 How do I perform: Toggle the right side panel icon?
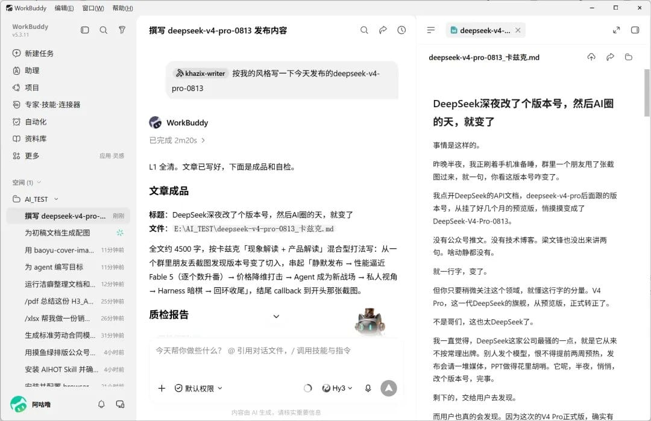pos(635,30)
